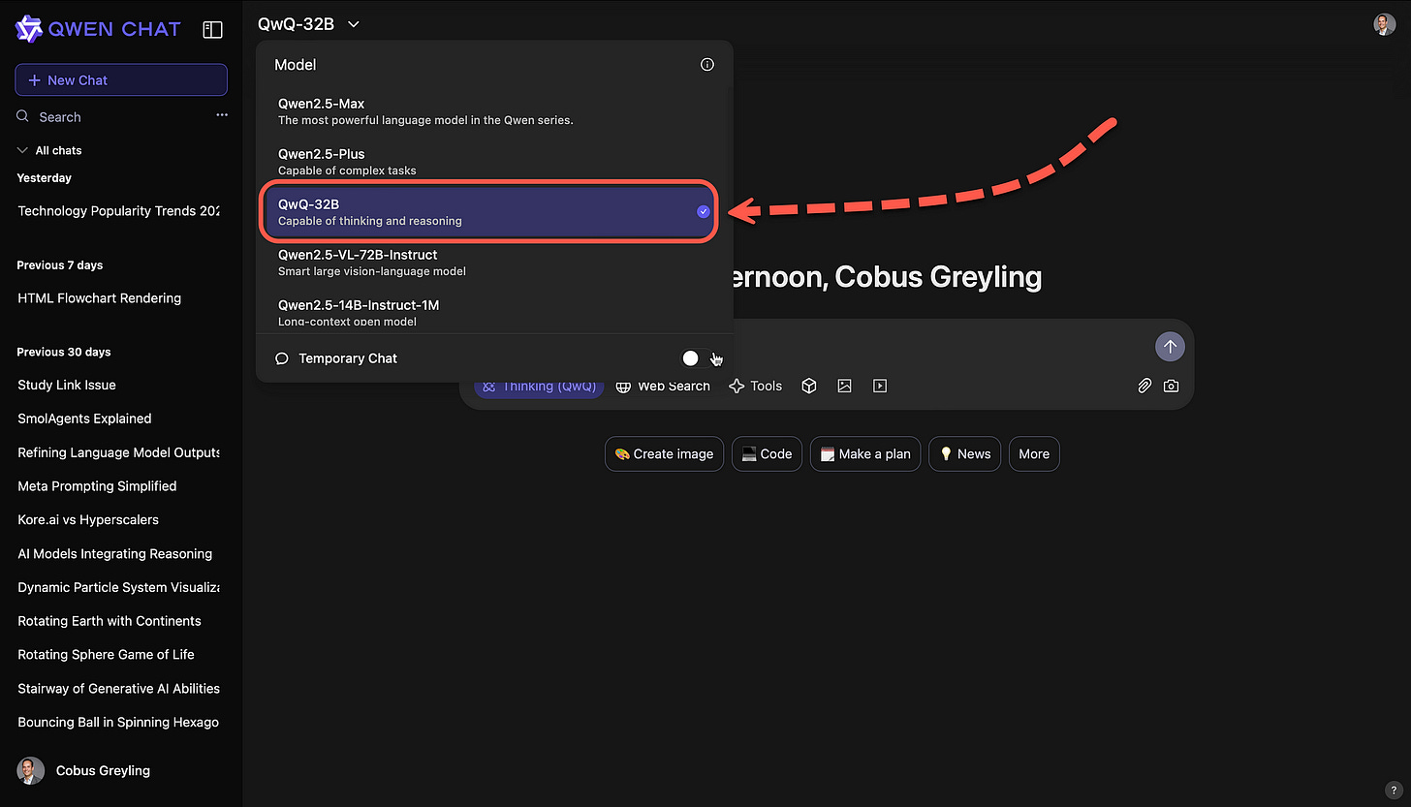1411x807 pixels.
Task: Click the Code suggestion chip
Action: click(767, 453)
